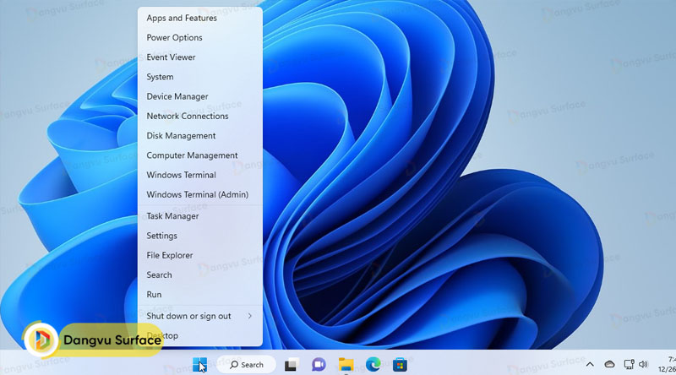Screen dimensions: 676x375
Task: Open Disk Management entry
Action: coord(200,136)
